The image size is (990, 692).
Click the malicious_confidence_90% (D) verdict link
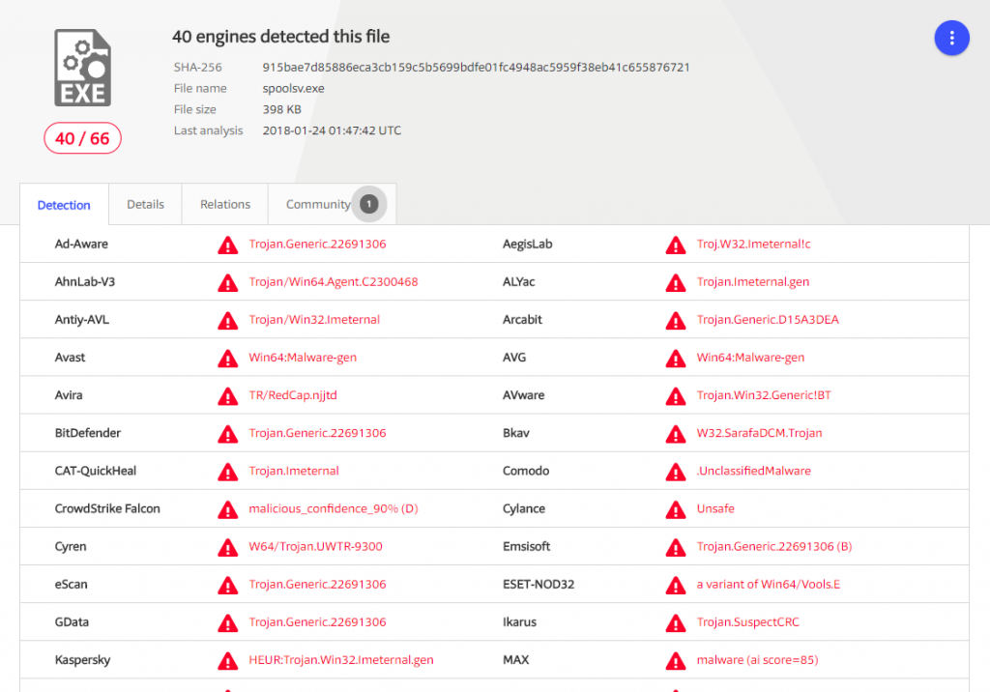coord(333,508)
